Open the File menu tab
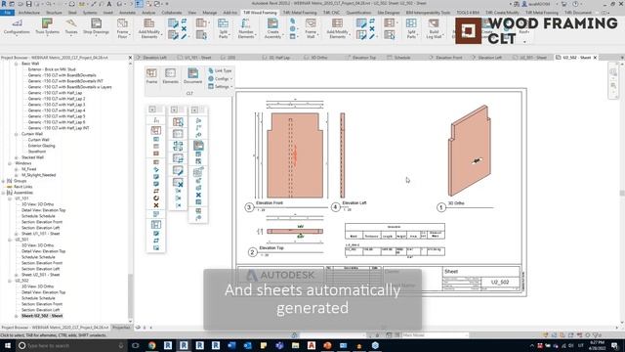Screen dimensions: 625x352 pyautogui.click(x=7, y=13)
